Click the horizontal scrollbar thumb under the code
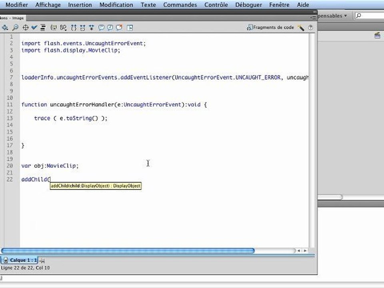The height and width of the screenshot is (288, 384). [128, 250]
